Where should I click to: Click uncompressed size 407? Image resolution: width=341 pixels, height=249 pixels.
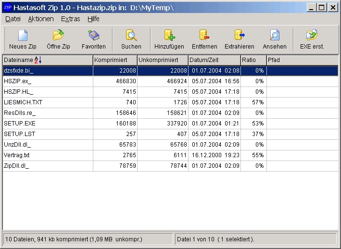[182, 134]
